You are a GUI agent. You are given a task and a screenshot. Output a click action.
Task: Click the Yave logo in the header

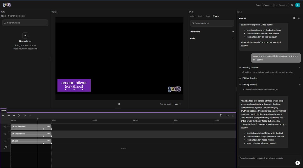click(x=7, y=5)
